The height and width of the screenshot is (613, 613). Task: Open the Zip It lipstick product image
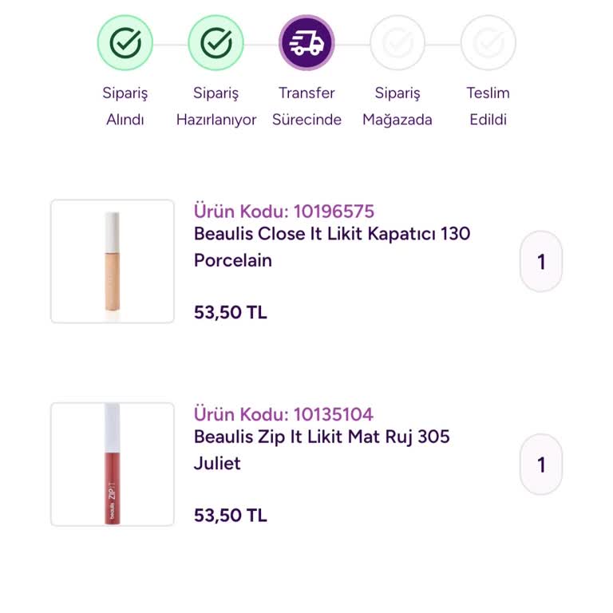coord(113,465)
